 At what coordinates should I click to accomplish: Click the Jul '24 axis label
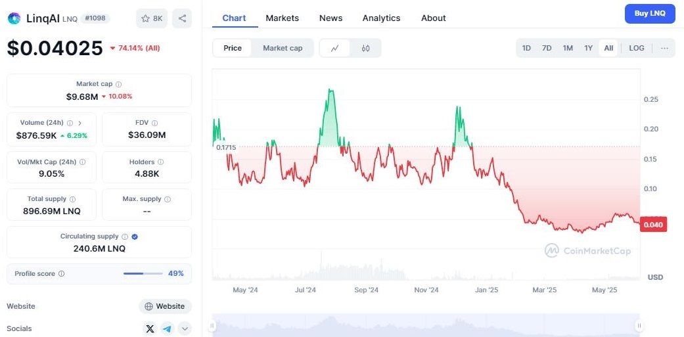coord(306,290)
